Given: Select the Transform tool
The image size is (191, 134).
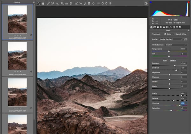Looking at the screenshot, I should click(x=71, y=3).
